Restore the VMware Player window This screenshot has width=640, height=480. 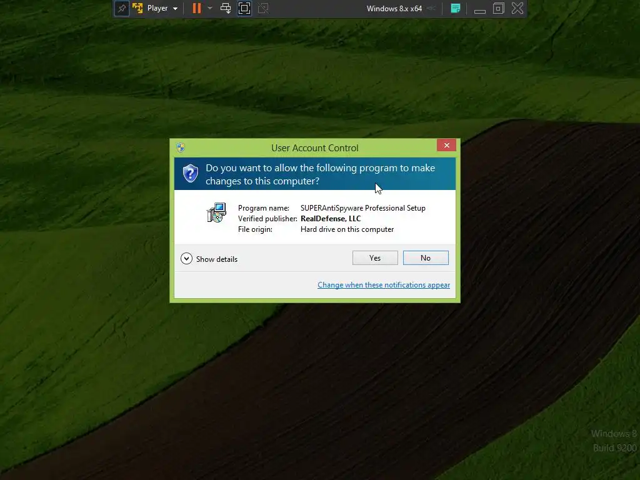[x=498, y=8]
